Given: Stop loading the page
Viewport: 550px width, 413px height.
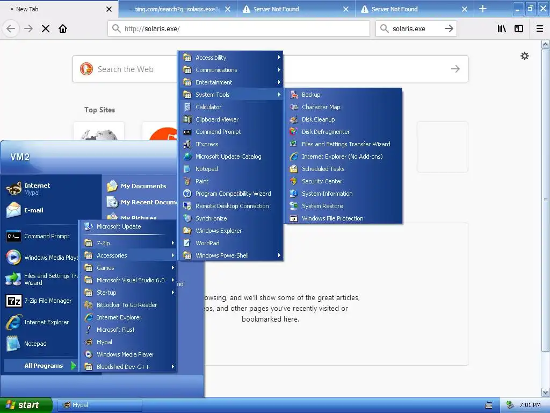Looking at the screenshot, I should [x=46, y=29].
